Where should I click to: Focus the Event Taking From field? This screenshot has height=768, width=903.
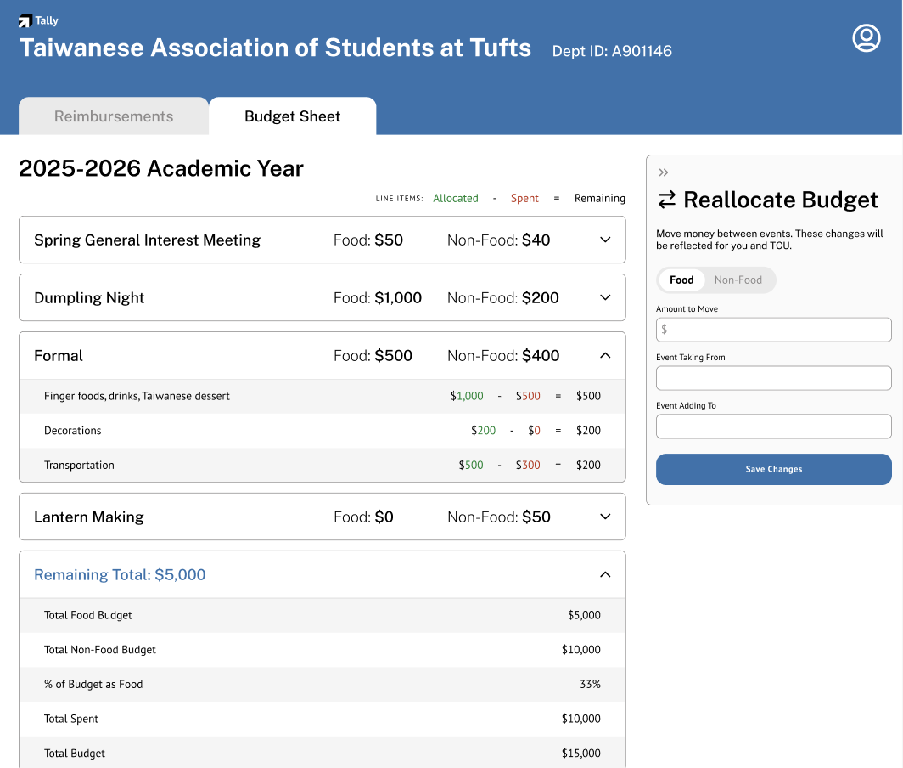click(773, 378)
